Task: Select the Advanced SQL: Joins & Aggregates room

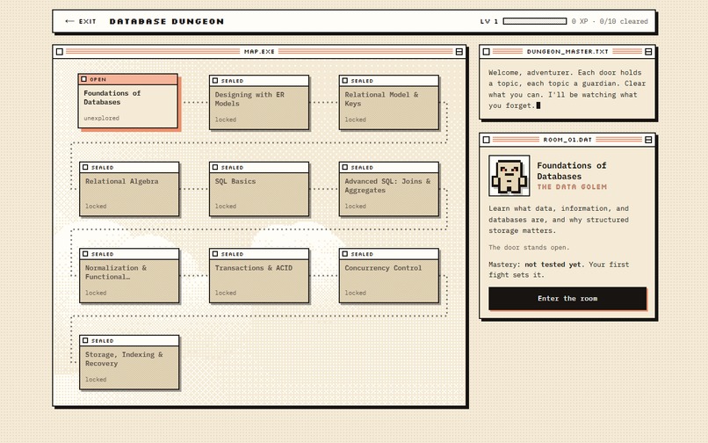Action: click(x=389, y=189)
